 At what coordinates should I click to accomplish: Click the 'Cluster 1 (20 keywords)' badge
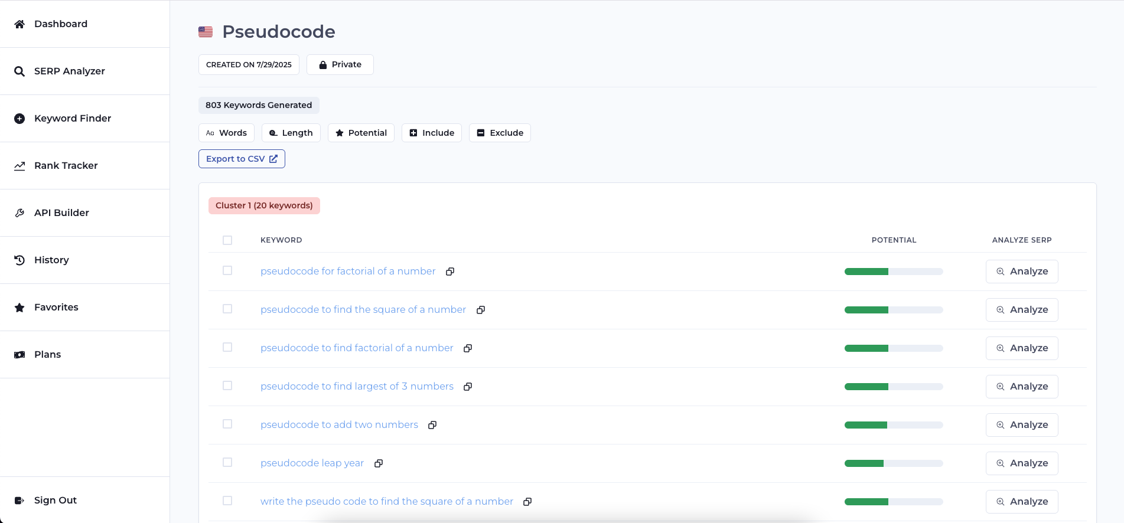pyautogui.click(x=264, y=205)
